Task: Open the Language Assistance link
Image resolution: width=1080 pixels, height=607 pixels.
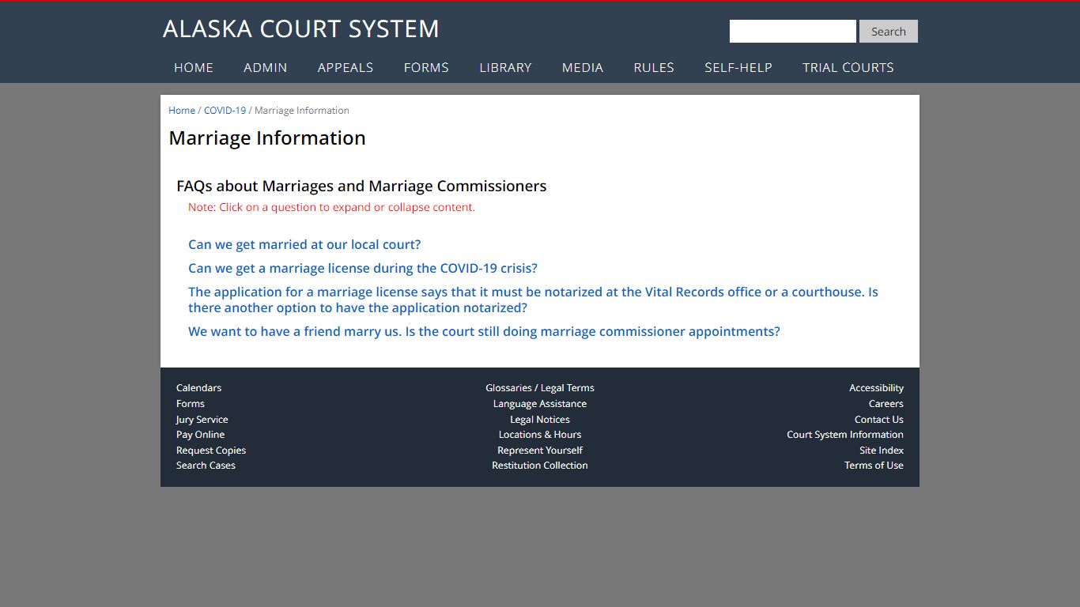Action: tap(540, 404)
